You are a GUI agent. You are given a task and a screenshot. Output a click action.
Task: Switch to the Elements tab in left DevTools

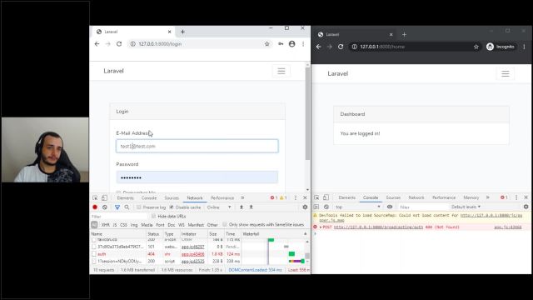point(126,198)
